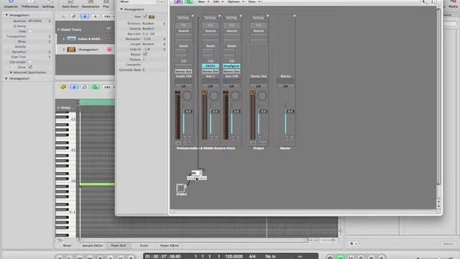
Task: Click the Flex toolbar icon
Action: tap(106, 4)
